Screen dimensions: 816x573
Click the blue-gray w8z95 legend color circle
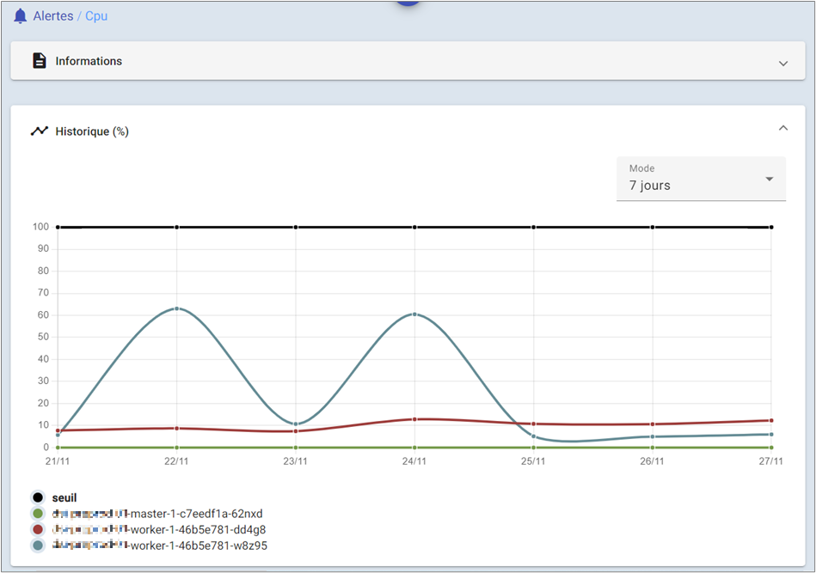(x=38, y=546)
